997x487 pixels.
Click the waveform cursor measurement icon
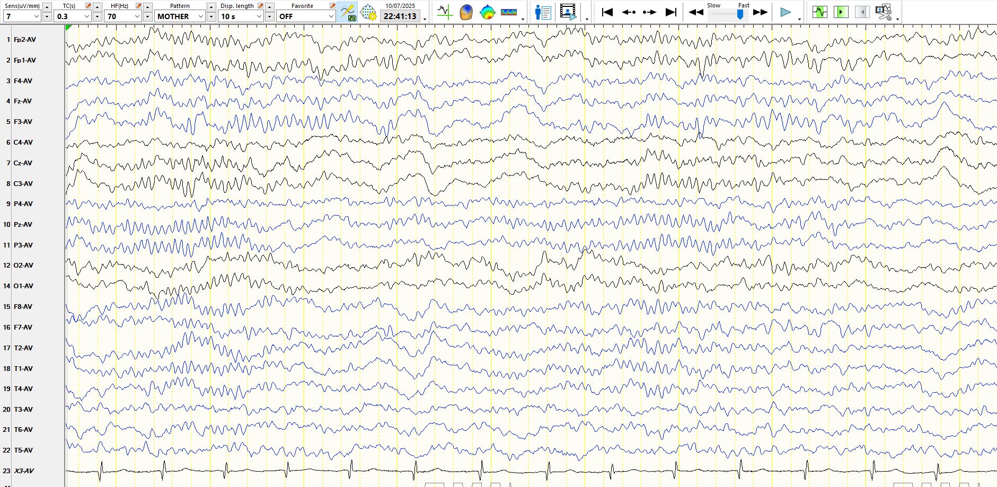point(444,12)
